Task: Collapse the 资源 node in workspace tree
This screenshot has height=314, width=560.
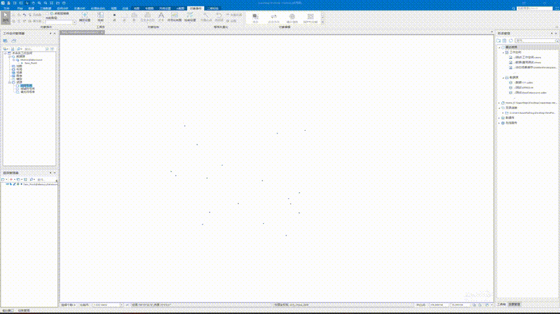Action: [x=10, y=82]
